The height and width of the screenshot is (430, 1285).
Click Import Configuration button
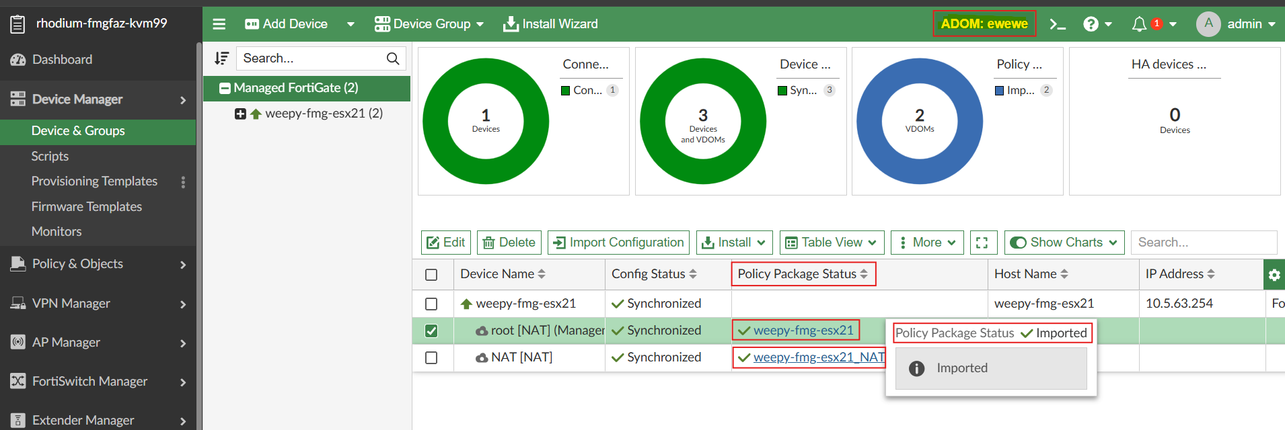coord(618,243)
